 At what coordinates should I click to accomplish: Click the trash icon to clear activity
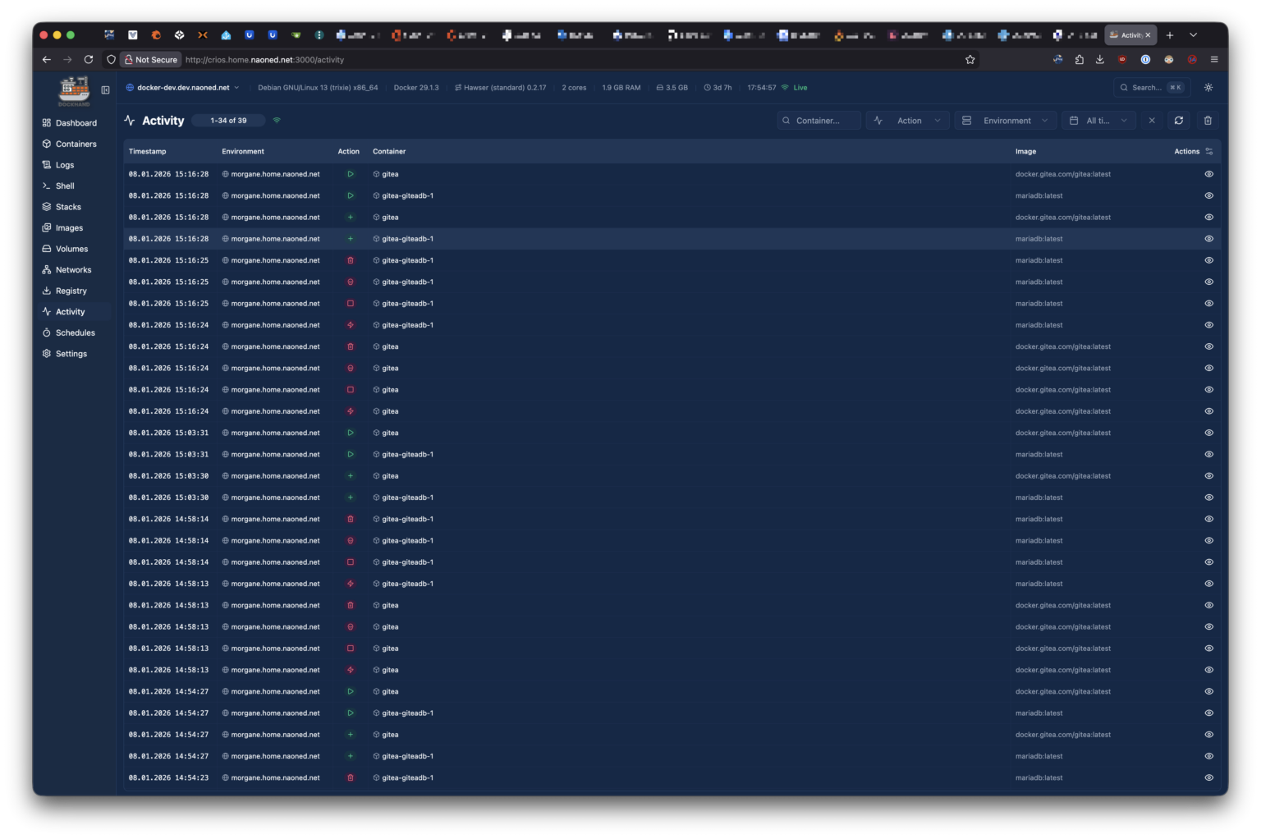pyautogui.click(x=1208, y=121)
